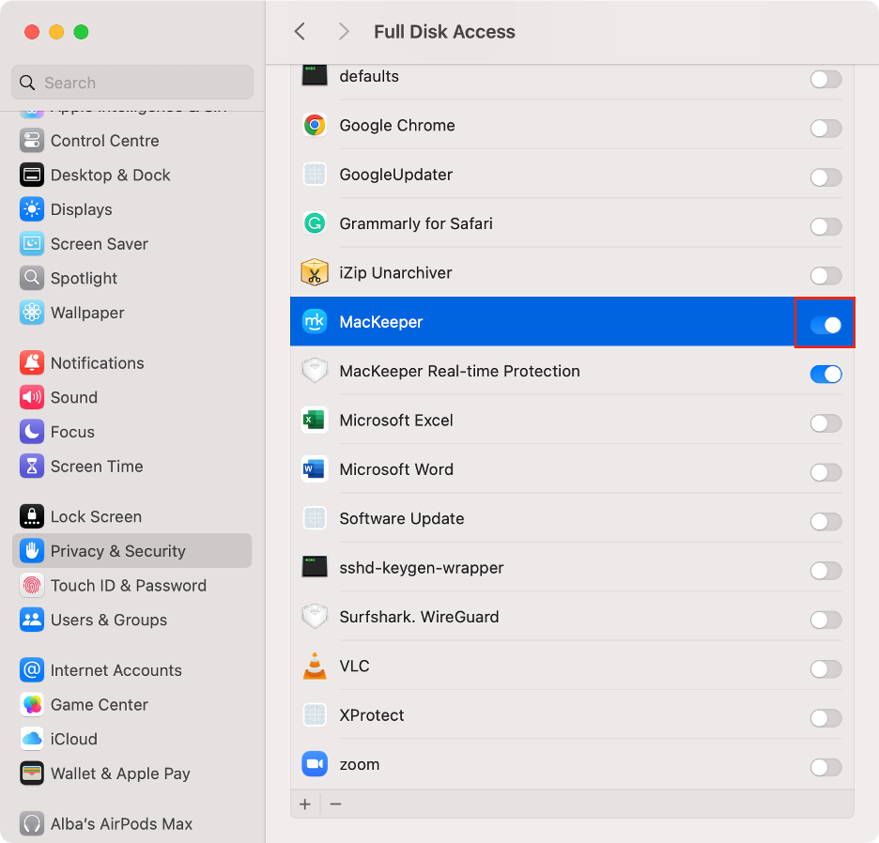Image resolution: width=879 pixels, height=843 pixels.
Task: Click the Google Chrome icon
Action: pos(315,124)
